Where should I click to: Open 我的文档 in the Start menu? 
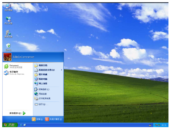[x=48, y=65]
